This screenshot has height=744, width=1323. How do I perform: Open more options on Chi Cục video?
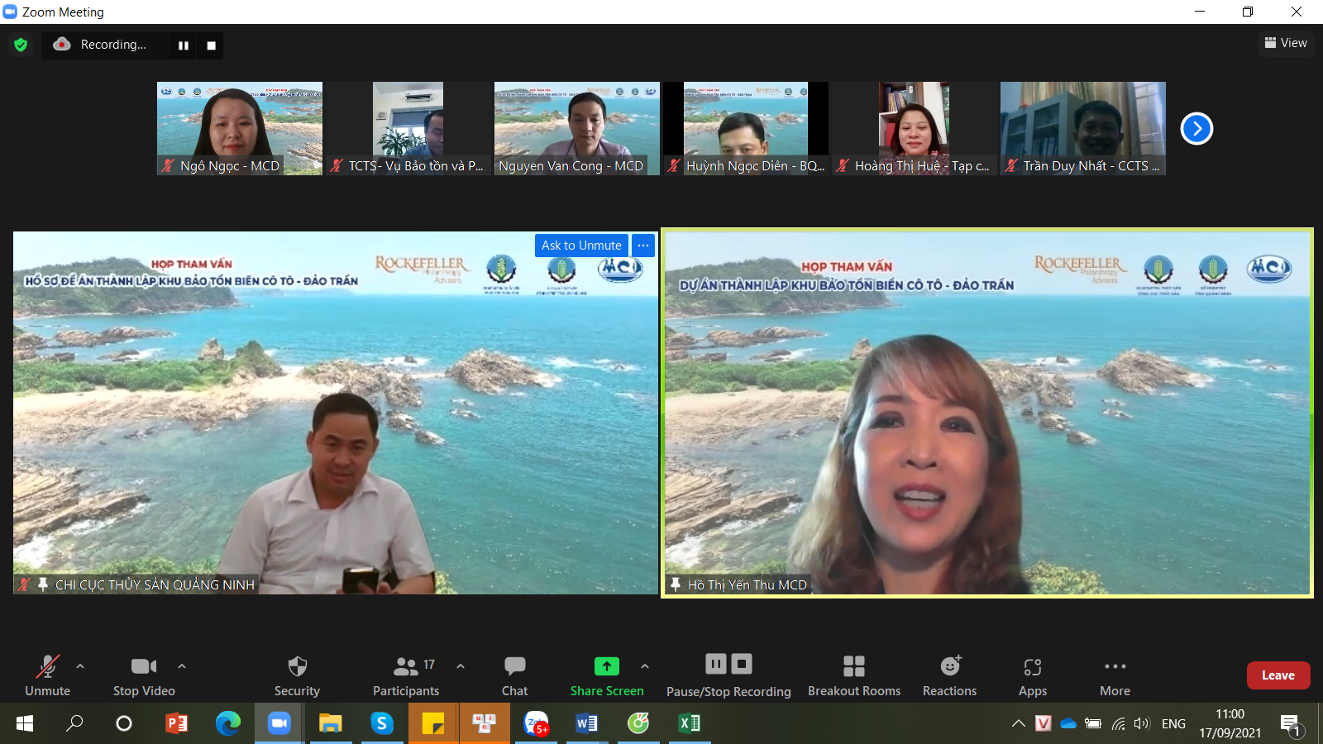coord(643,246)
